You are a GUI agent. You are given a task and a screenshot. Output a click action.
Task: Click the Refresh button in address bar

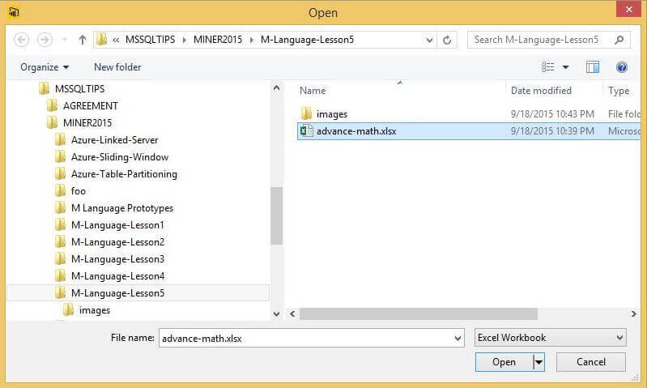tap(447, 40)
